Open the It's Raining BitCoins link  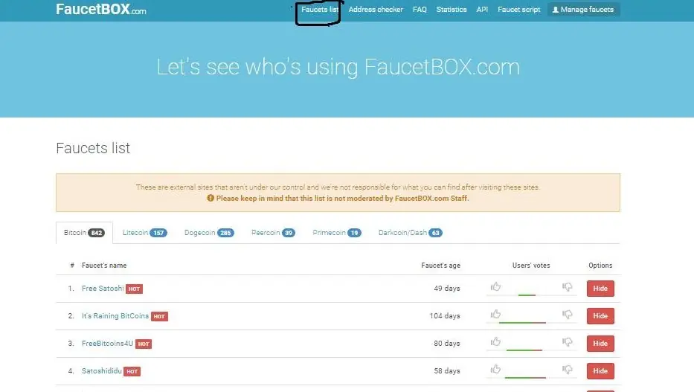pyautogui.click(x=115, y=316)
